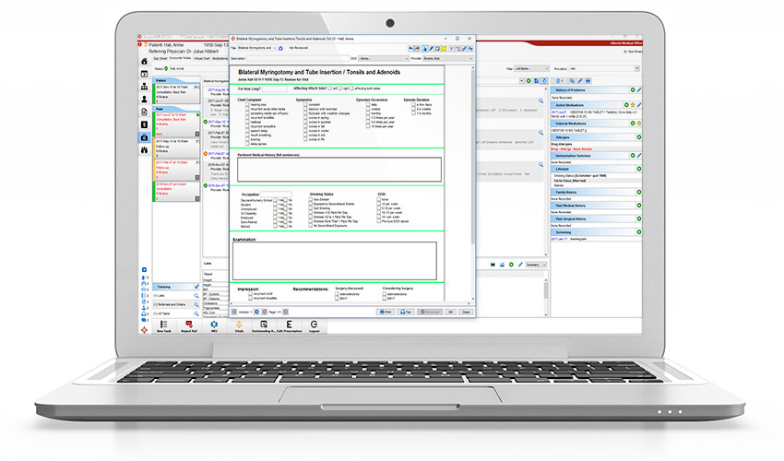
Task: Click the green add icon beside Family History
Action: (x=639, y=192)
